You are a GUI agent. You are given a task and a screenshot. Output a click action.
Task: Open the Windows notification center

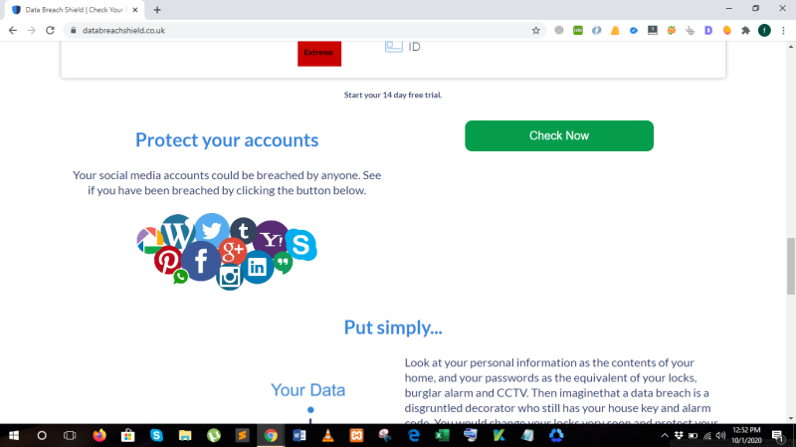pyautogui.click(x=778, y=435)
